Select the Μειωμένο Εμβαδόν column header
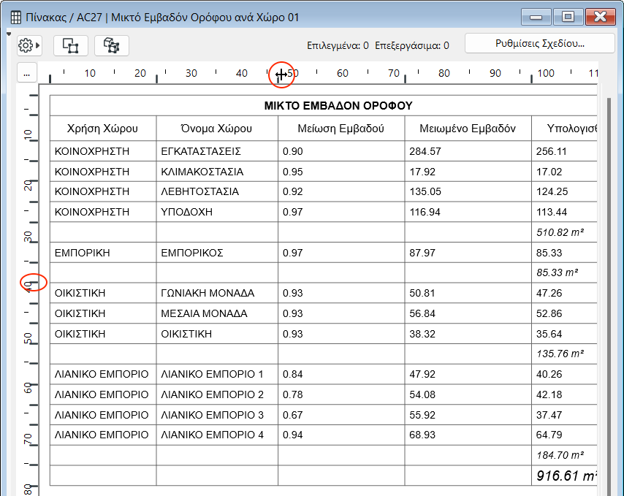The height and width of the screenshot is (496, 624). tap(468, 129)
